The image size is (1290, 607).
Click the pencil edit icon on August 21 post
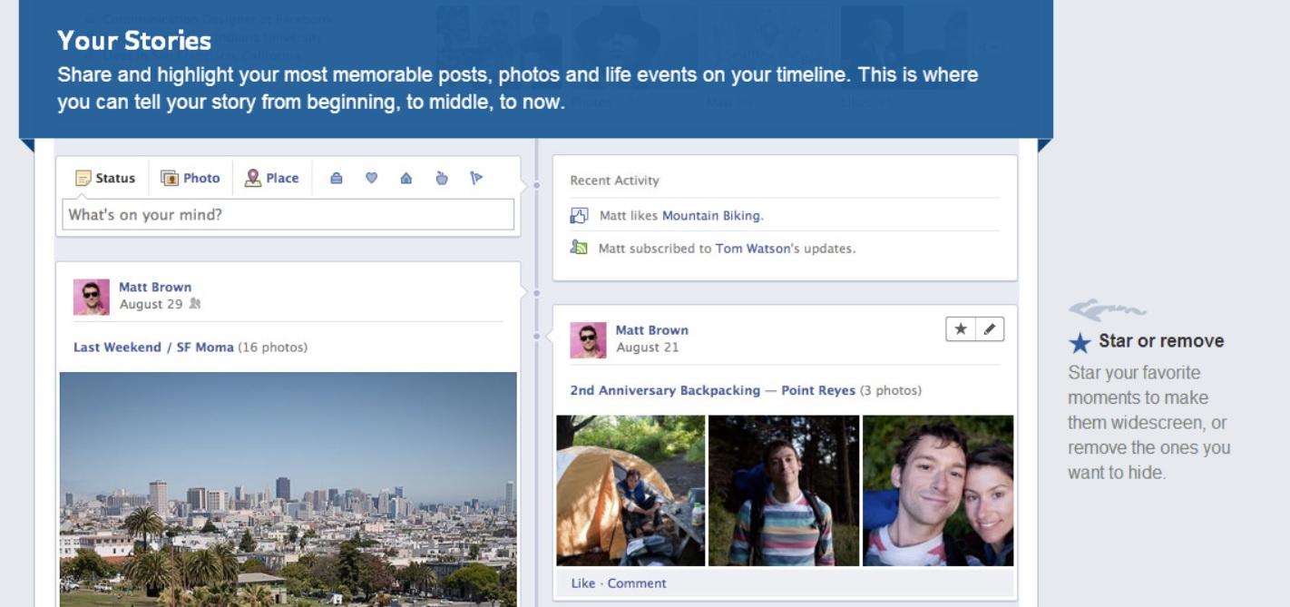pyautogui.click(x=990, y=329)
